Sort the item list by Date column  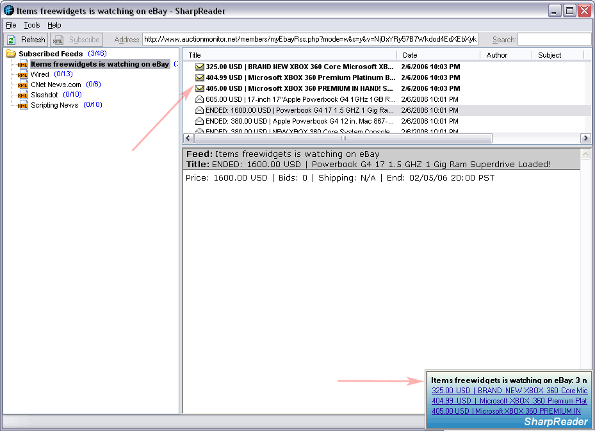[410, 55]
